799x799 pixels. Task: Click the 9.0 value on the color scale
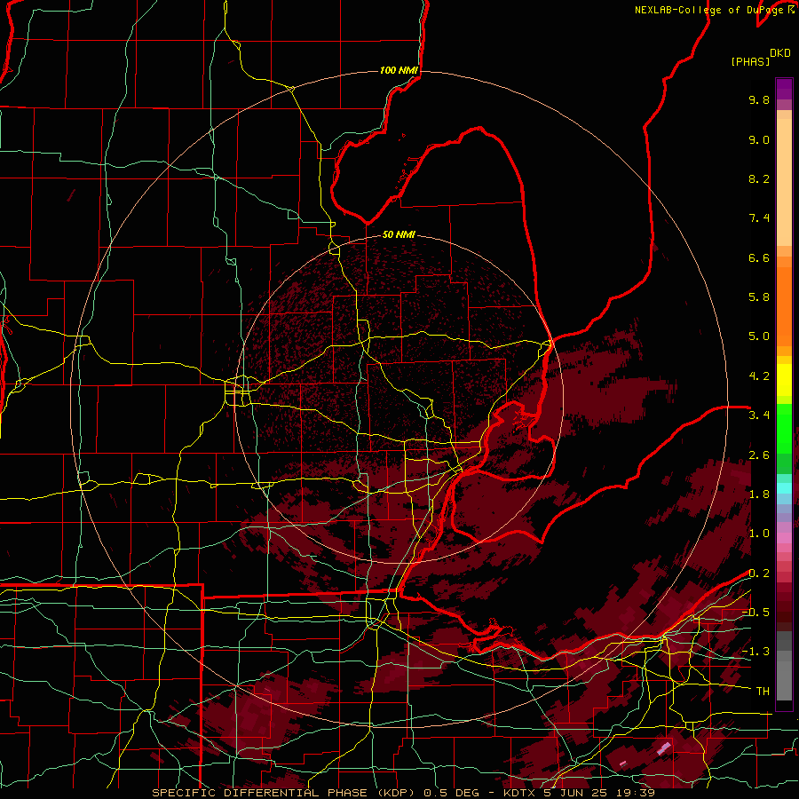759,139
